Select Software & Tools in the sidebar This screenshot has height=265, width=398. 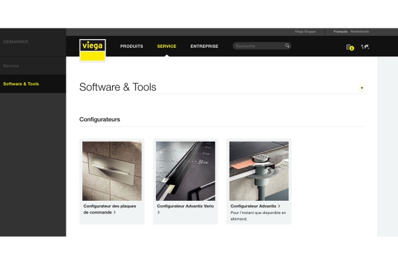pos(33,83)
